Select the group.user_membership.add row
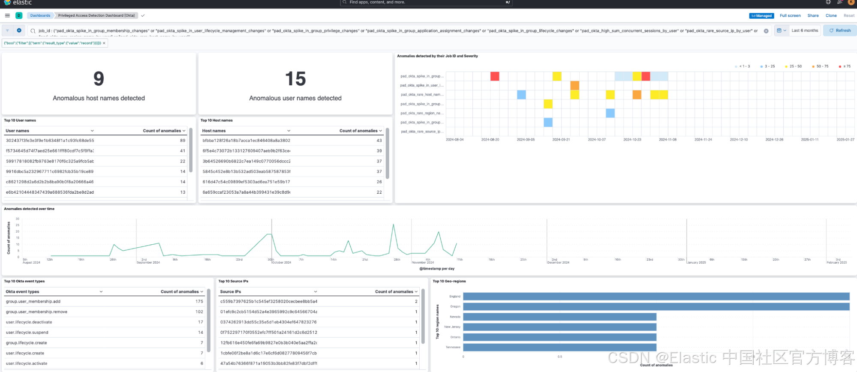 104,301
